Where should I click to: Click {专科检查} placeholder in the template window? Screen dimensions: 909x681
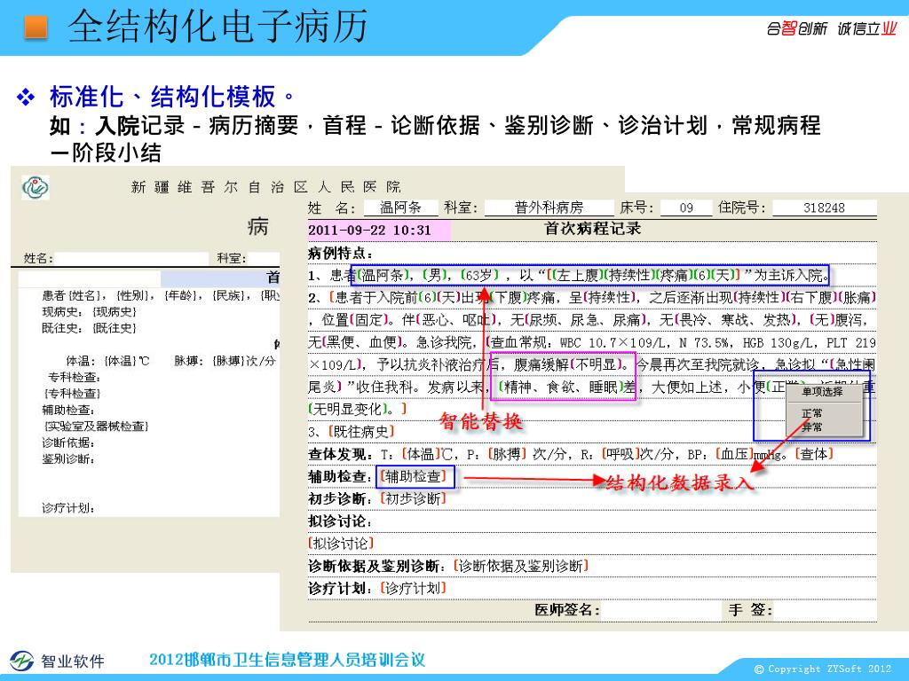point(72,394)
